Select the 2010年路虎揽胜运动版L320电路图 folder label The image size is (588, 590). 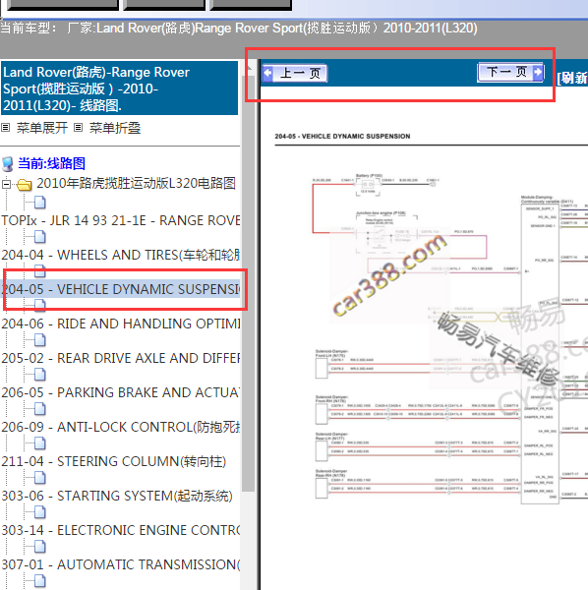(137, 183)
